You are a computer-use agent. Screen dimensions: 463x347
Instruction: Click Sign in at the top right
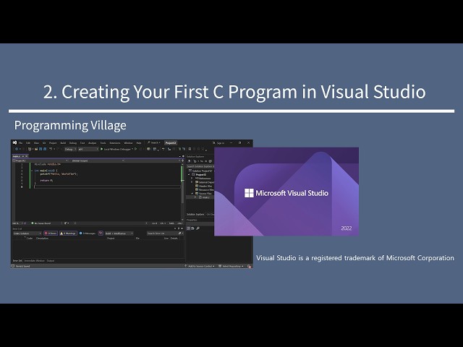[x=220, y=143]
